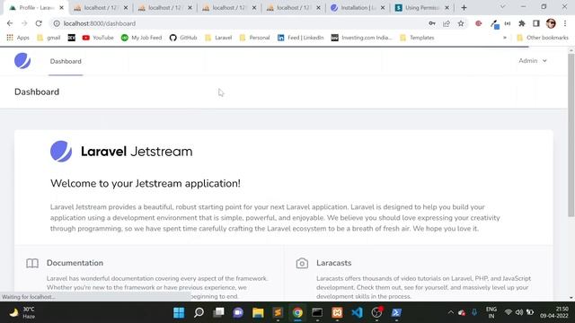The image size is (575, 323).
Task: Show hidden bookmarks overflow chevron
Action: tap(505, 38)
